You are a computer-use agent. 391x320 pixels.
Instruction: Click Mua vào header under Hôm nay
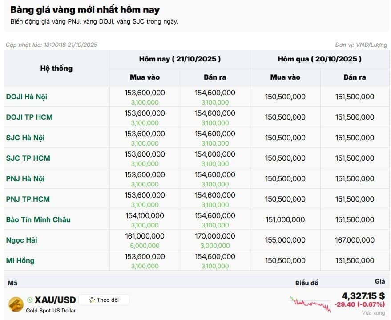[x=145, y=77]
